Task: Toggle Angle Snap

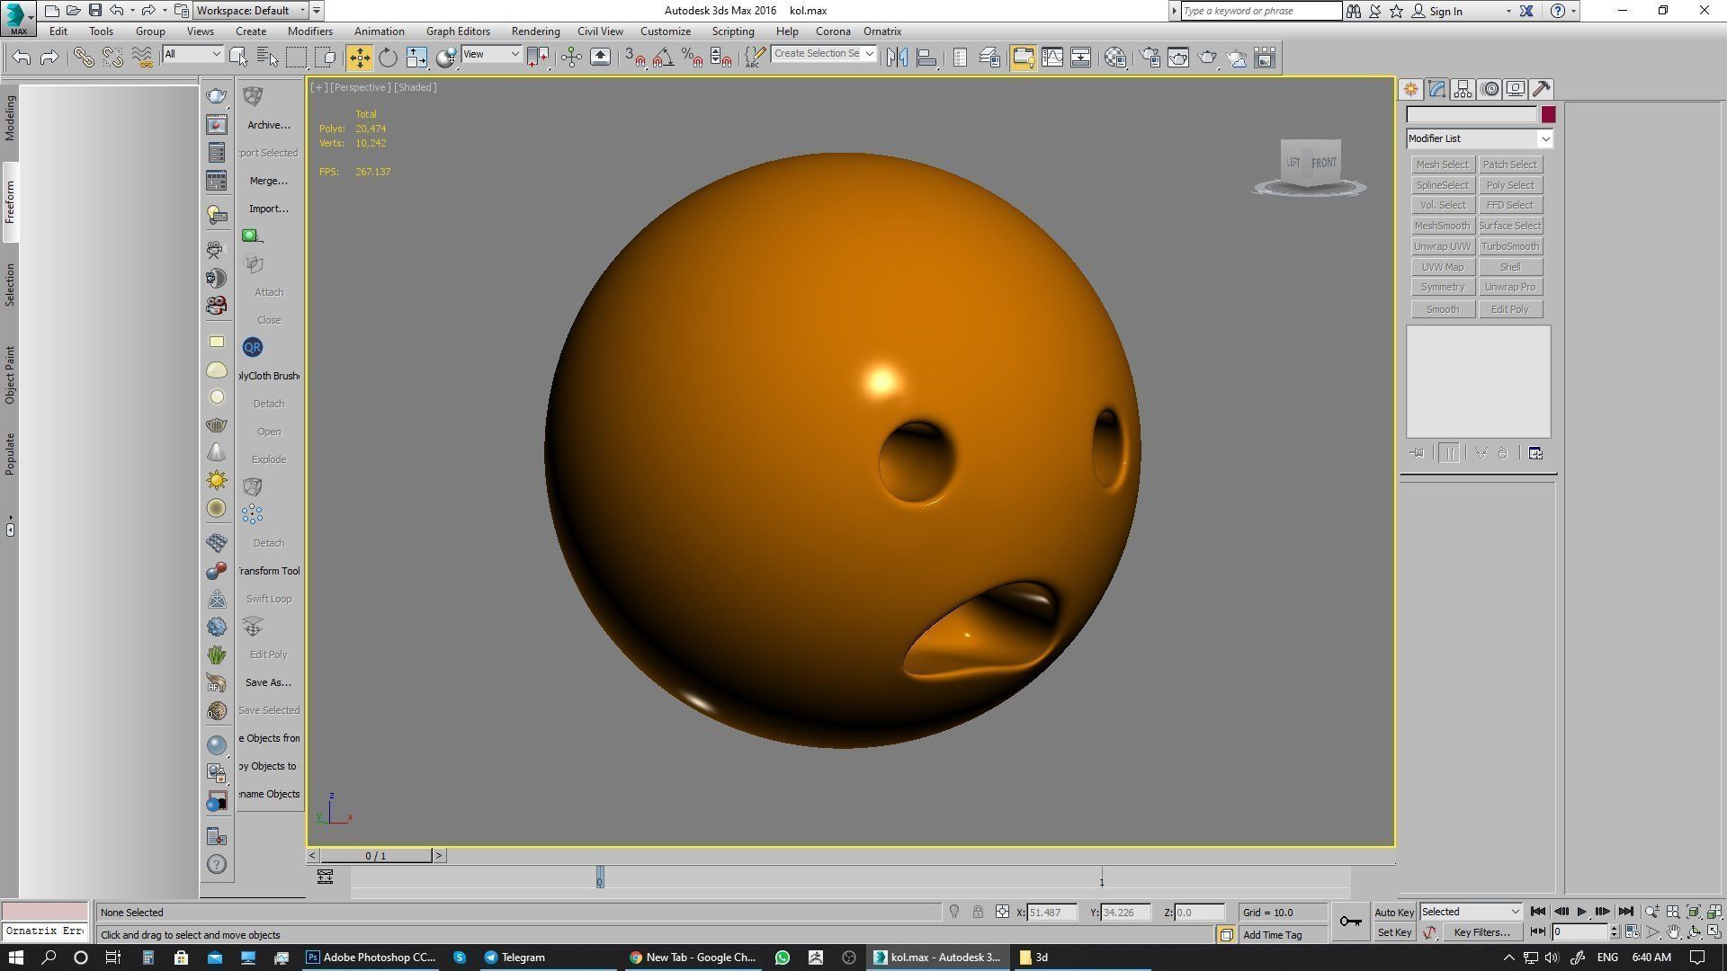Action: pos(663,58)
